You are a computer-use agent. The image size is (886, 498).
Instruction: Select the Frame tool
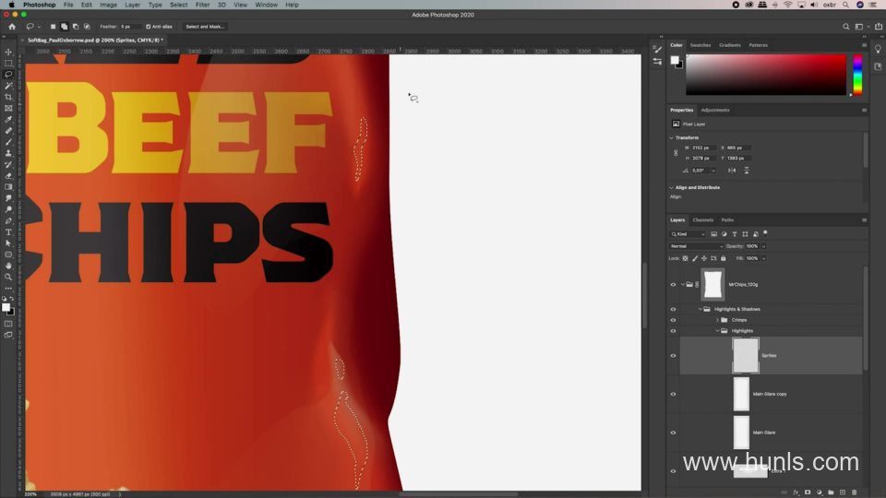pyautogui.click(x=8, y=109)
